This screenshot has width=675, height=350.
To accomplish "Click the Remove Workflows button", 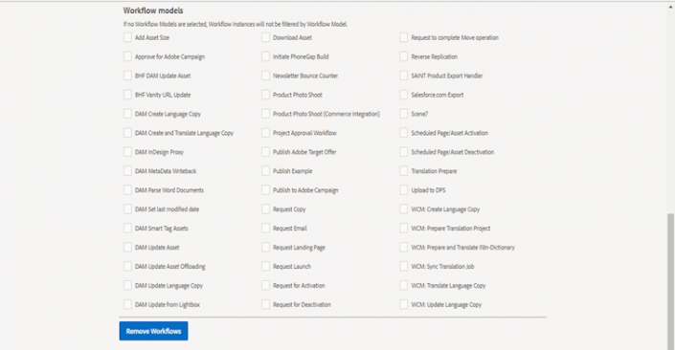I will [153, 331].
